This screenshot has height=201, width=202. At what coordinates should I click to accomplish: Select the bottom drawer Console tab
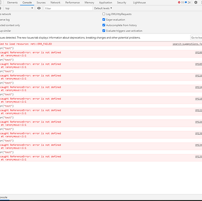point(3,198)
